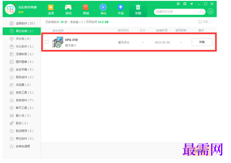Open the 宝库 star icon tab
Screen dimensions: 231x163
51,10
